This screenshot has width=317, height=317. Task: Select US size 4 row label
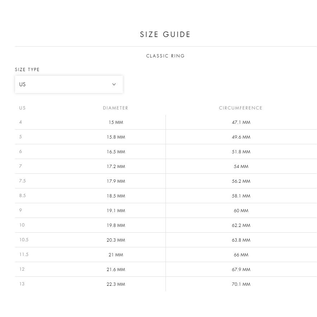point(20,122)
